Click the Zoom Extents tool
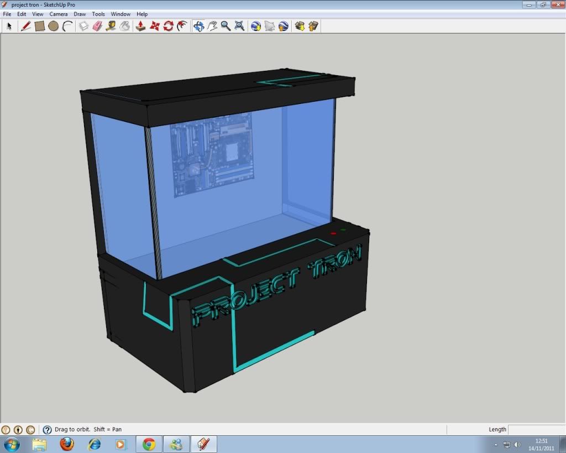 [239, 26]
